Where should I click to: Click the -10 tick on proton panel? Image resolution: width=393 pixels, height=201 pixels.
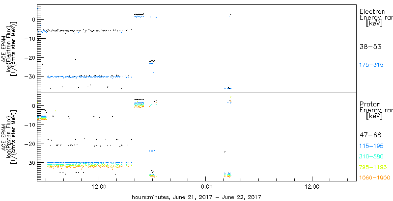coord(29,125)
